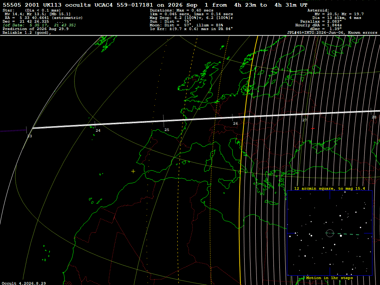Select time tick label 27 on the path
The height and width of the screenshot is (285, 380).
304,120
